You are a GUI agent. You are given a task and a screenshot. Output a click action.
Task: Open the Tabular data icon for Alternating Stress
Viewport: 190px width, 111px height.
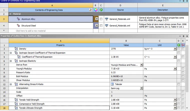coord(112,84)
